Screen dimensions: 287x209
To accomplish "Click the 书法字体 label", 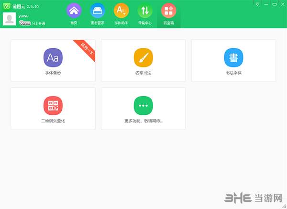I will click(233, 73).
